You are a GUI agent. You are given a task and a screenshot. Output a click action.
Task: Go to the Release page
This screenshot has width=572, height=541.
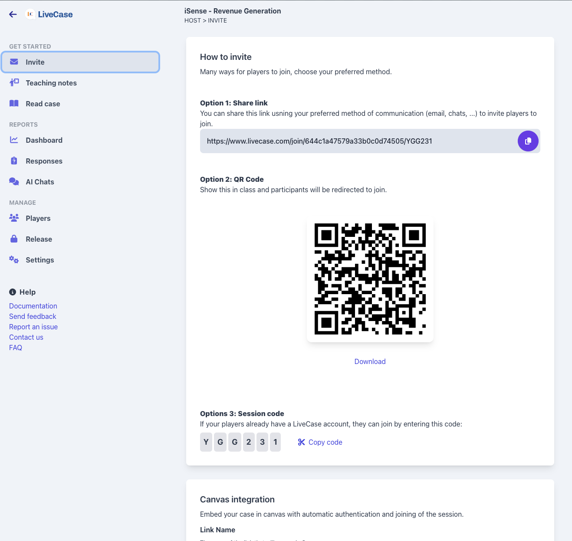pos(80,239)
